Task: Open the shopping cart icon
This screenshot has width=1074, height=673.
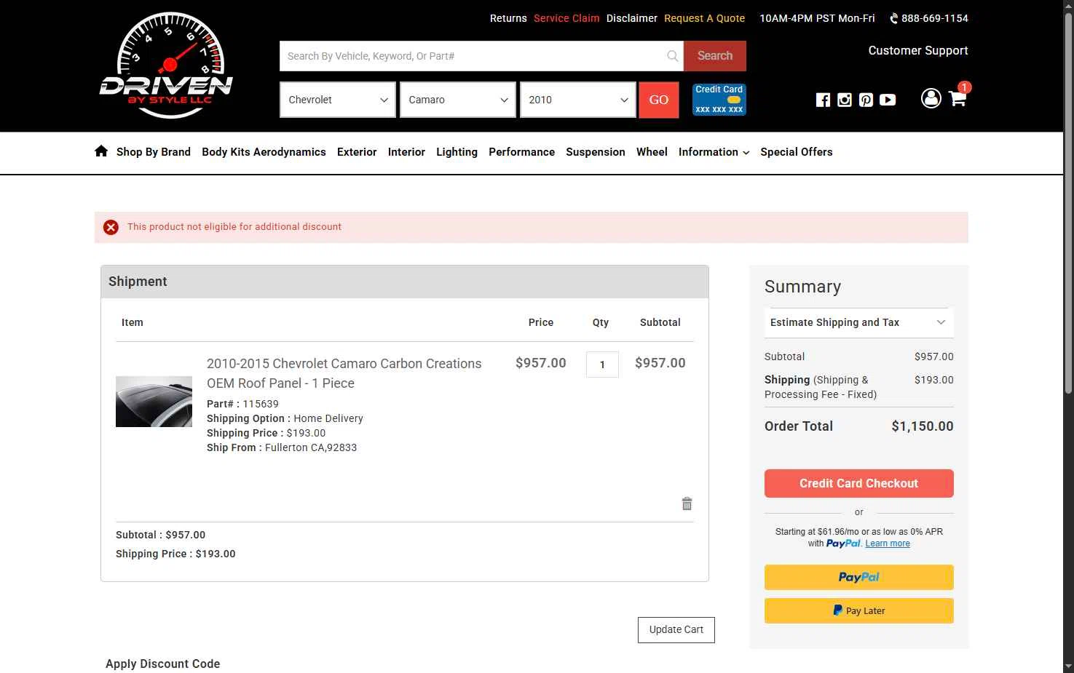Action: (958, 98)
